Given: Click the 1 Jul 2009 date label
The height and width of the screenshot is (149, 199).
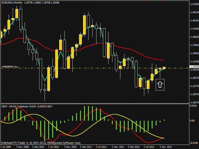Looking at the screenshot, I should (x=6, y=147).
